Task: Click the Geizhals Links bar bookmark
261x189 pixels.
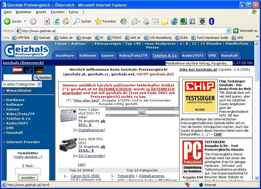Action: point(42,38)
